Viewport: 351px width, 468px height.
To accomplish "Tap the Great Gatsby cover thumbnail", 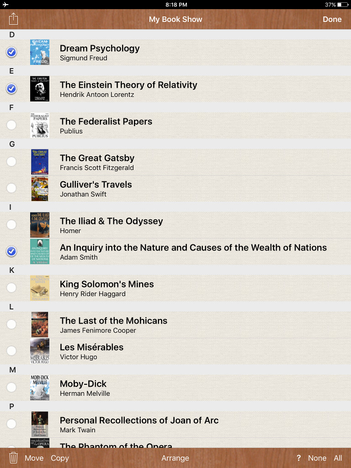I will pyautogui.click(x=40, y=162).
